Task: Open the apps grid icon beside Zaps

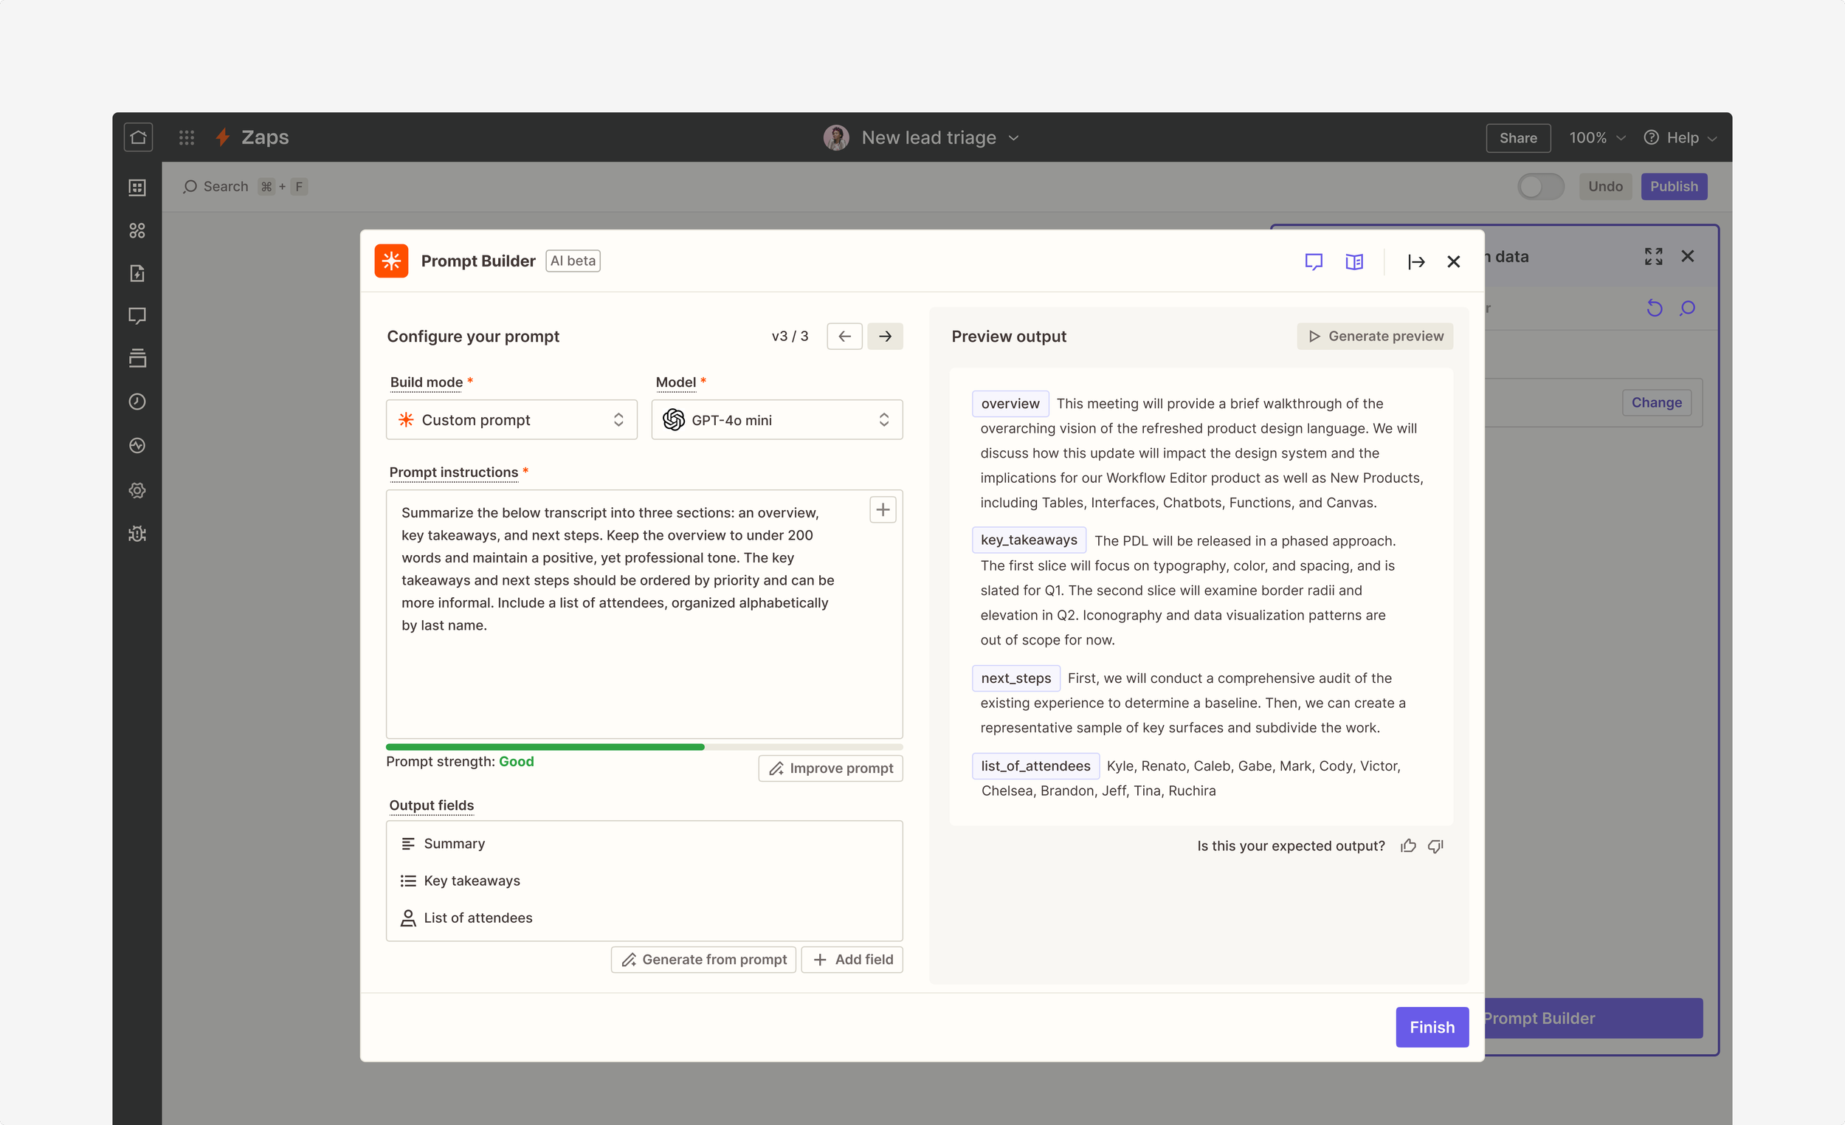Action: [187, 137]
